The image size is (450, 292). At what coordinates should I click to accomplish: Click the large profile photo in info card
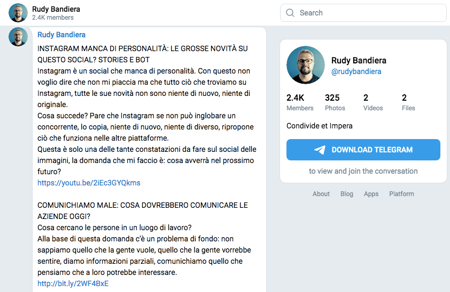(306, 65)
